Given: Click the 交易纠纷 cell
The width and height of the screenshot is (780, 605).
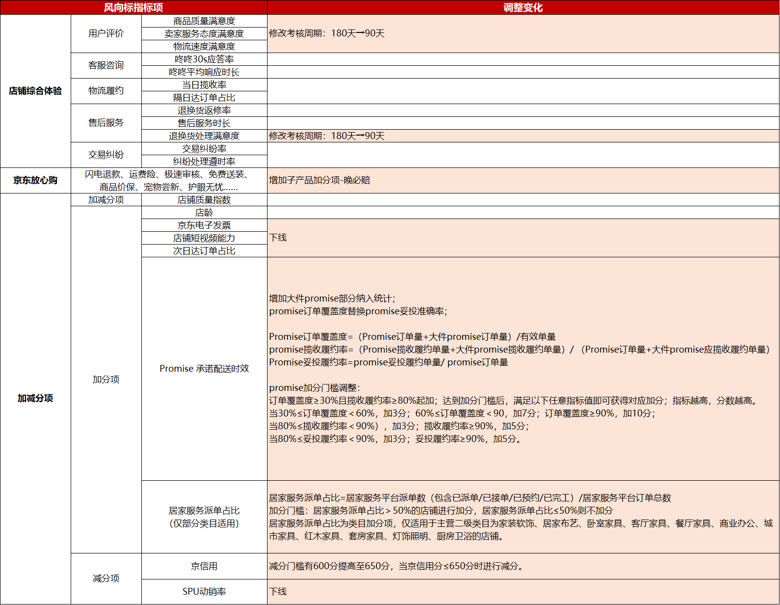Looking at the screenshot, I should (106, 155).
